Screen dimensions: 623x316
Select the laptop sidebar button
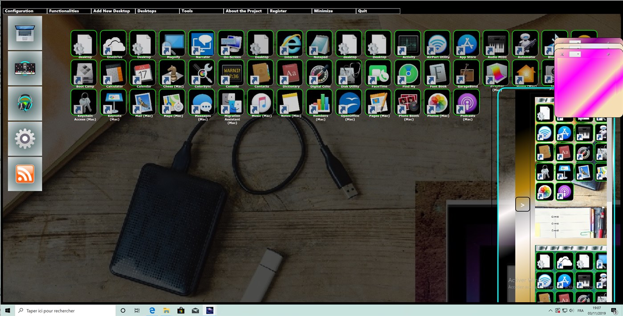[x=25, y=33]
